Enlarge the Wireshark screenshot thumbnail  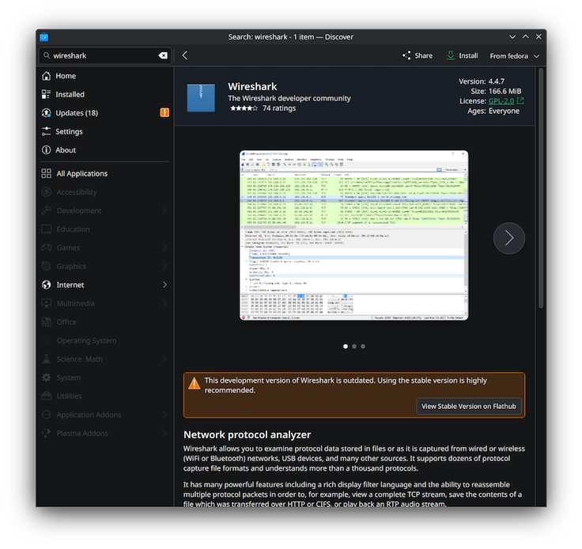(x=353, y=235)
